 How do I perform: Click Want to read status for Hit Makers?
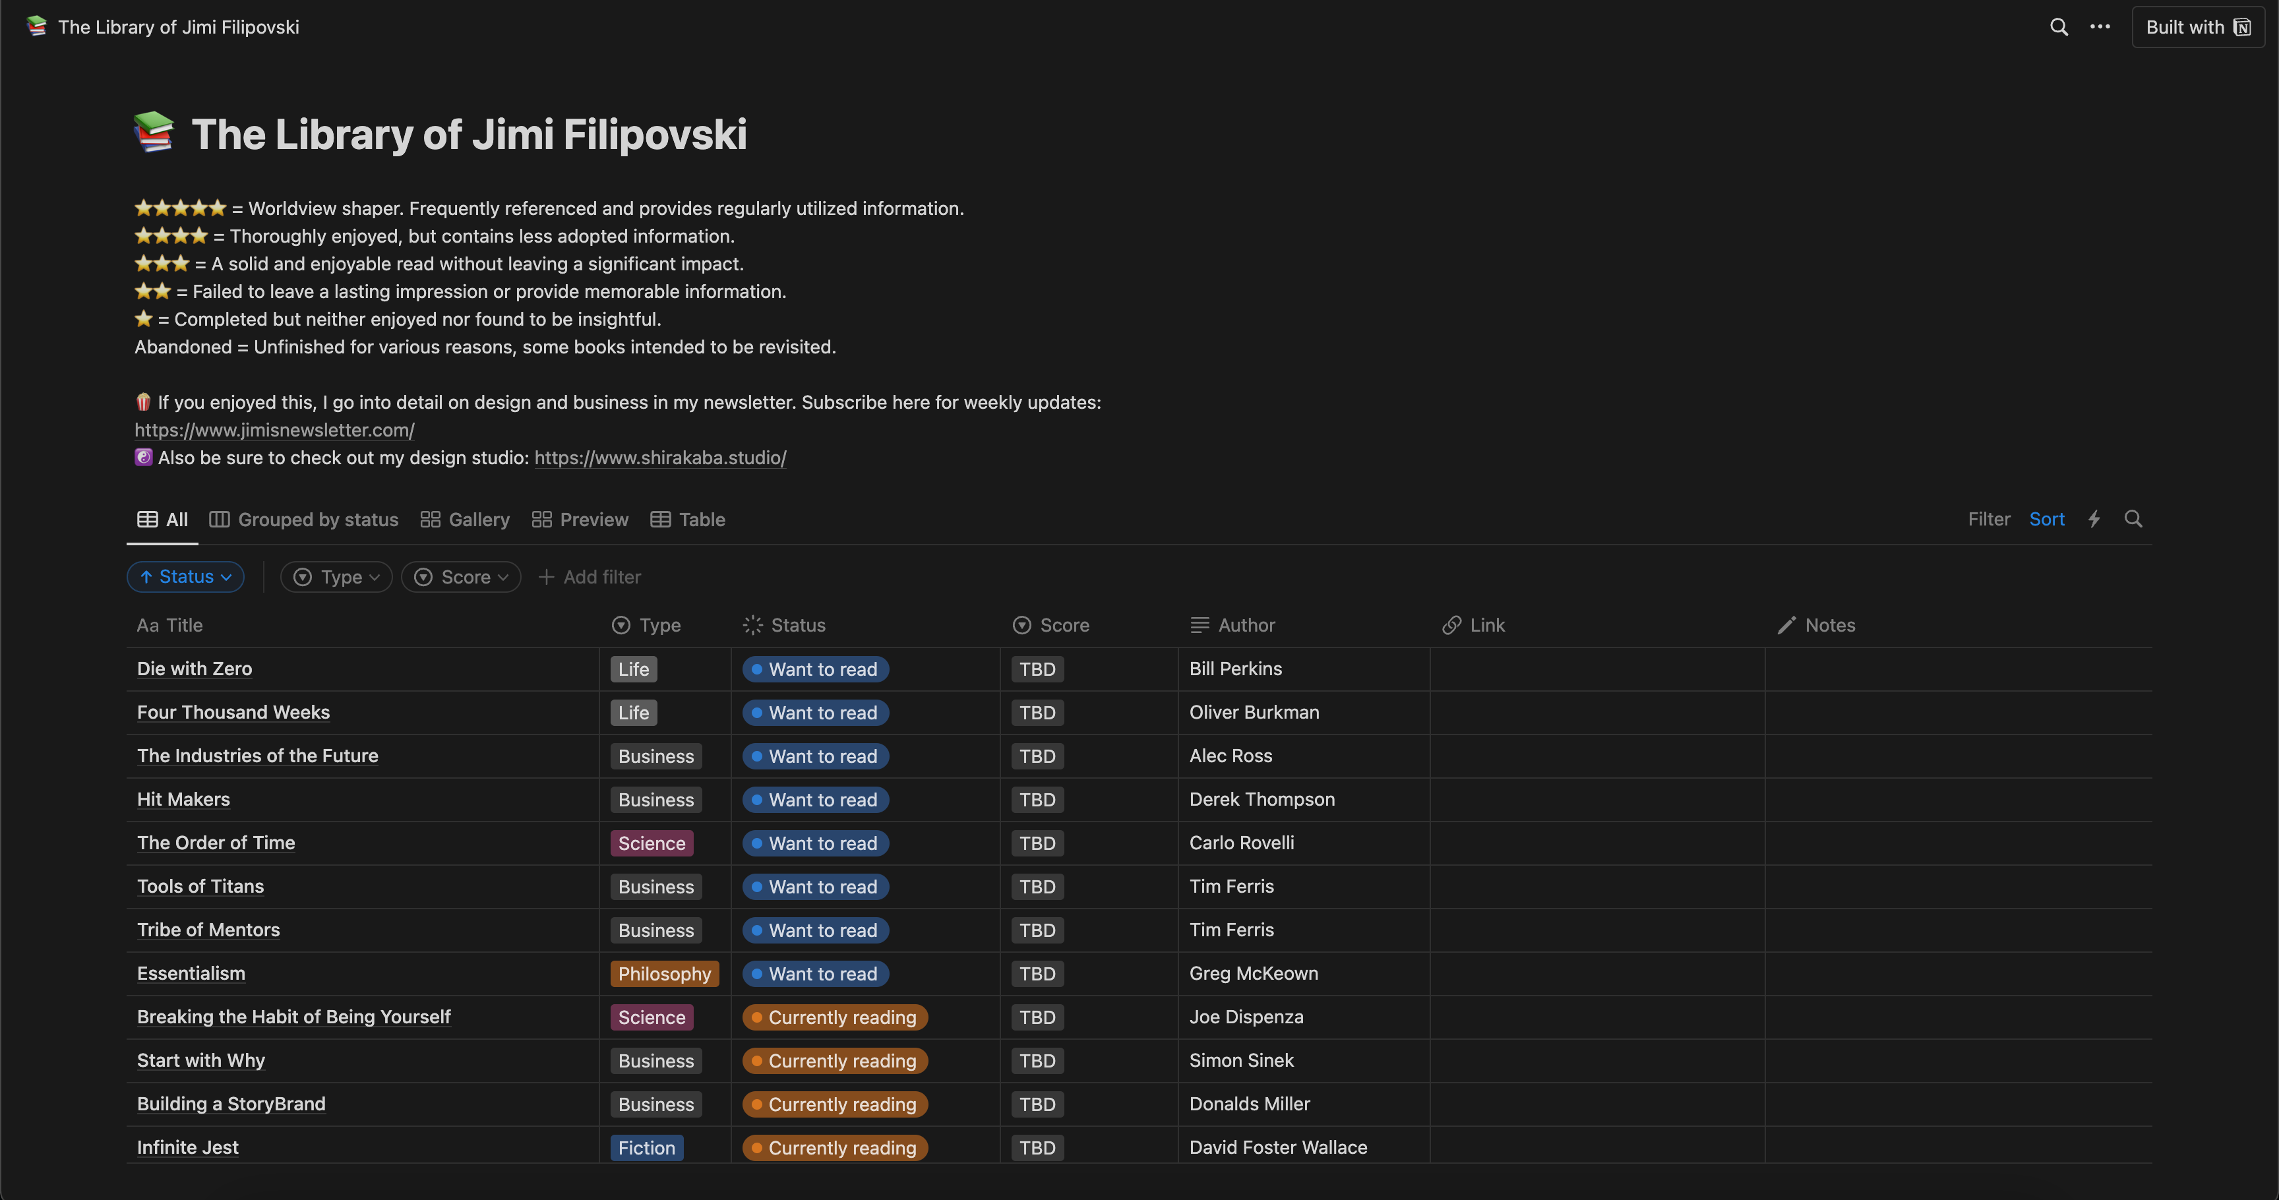coord(816,800)
